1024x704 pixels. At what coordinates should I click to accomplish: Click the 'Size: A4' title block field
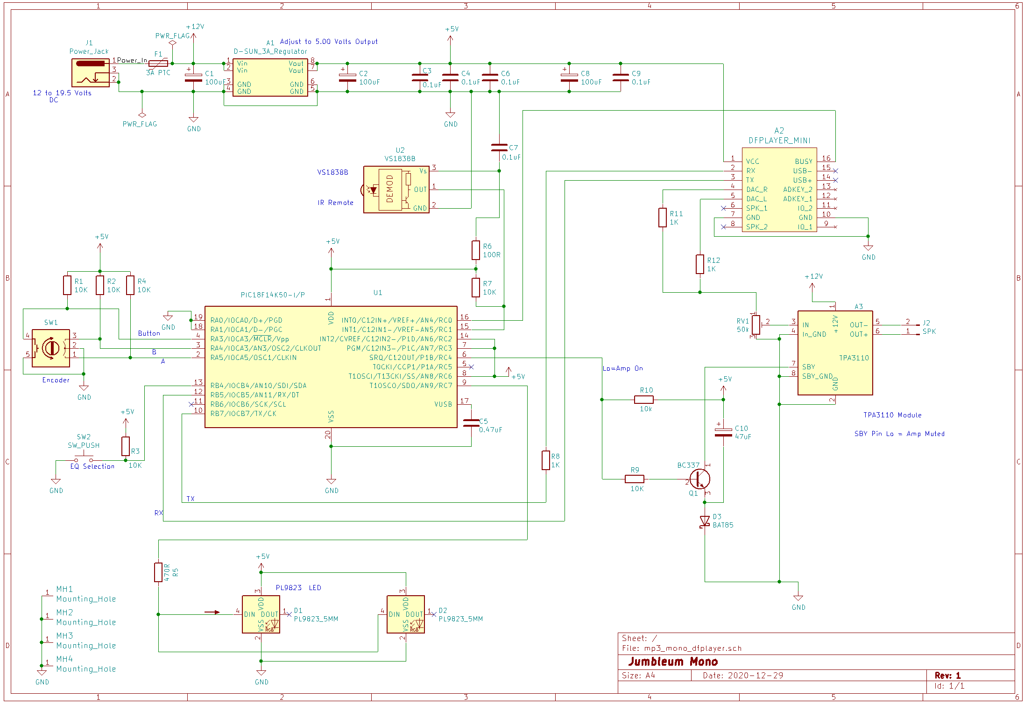(638, 676)
